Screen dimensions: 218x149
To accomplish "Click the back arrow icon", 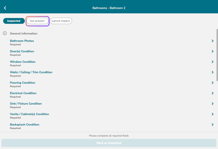I will pos(5,8).
